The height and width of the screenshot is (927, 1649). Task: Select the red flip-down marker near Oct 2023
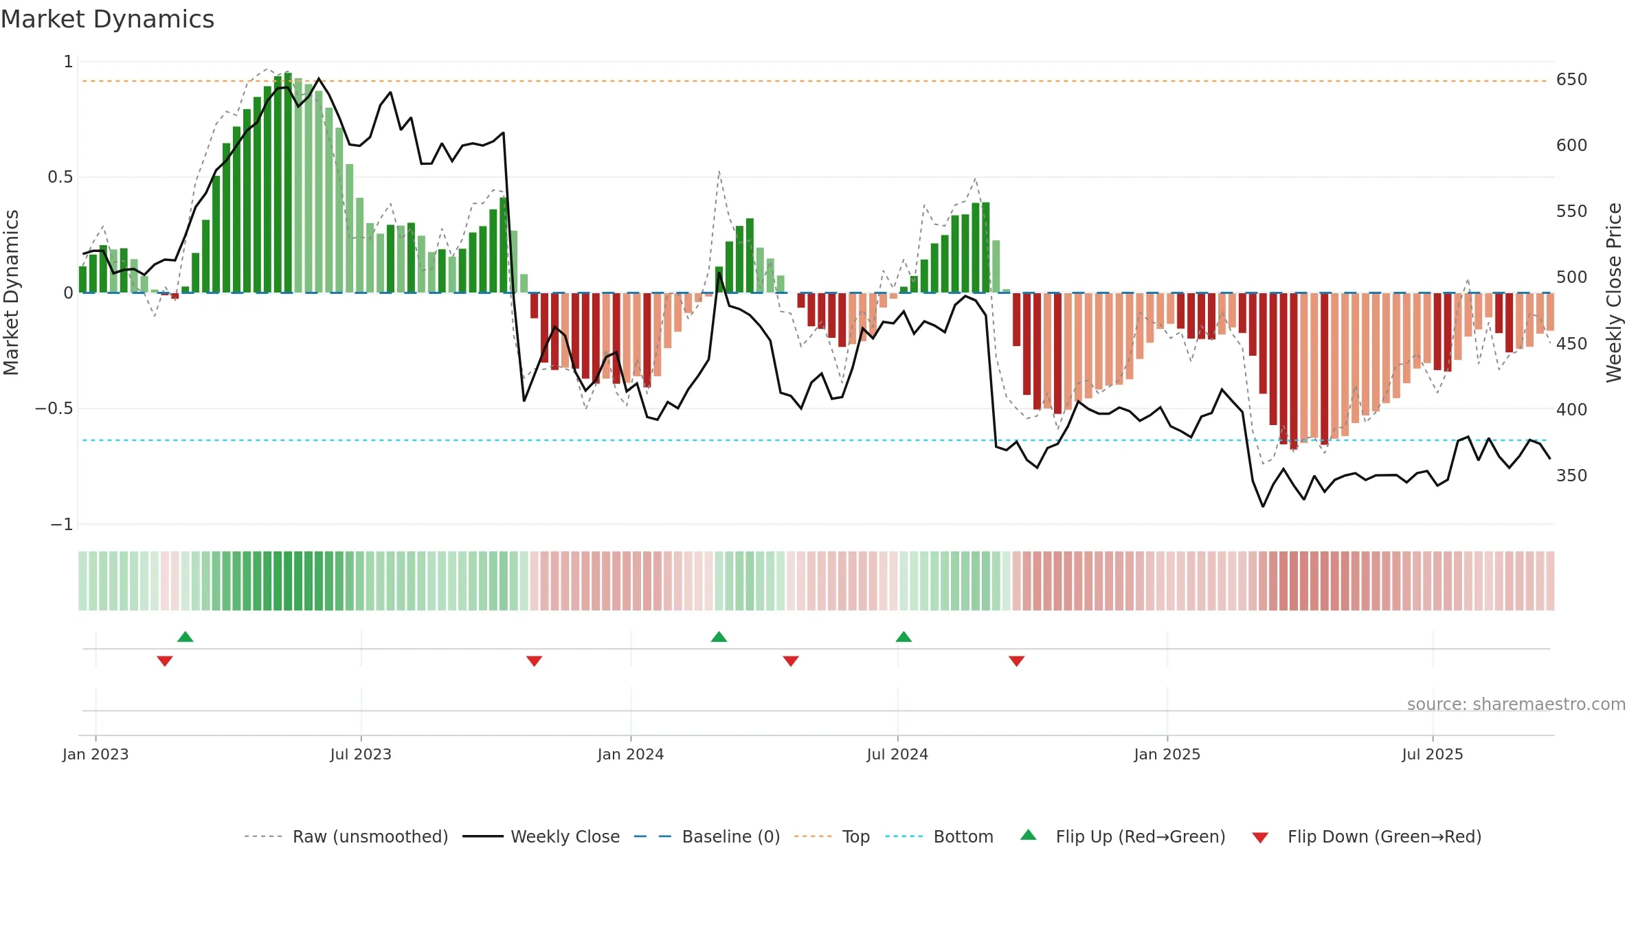(x=535, y=661)
